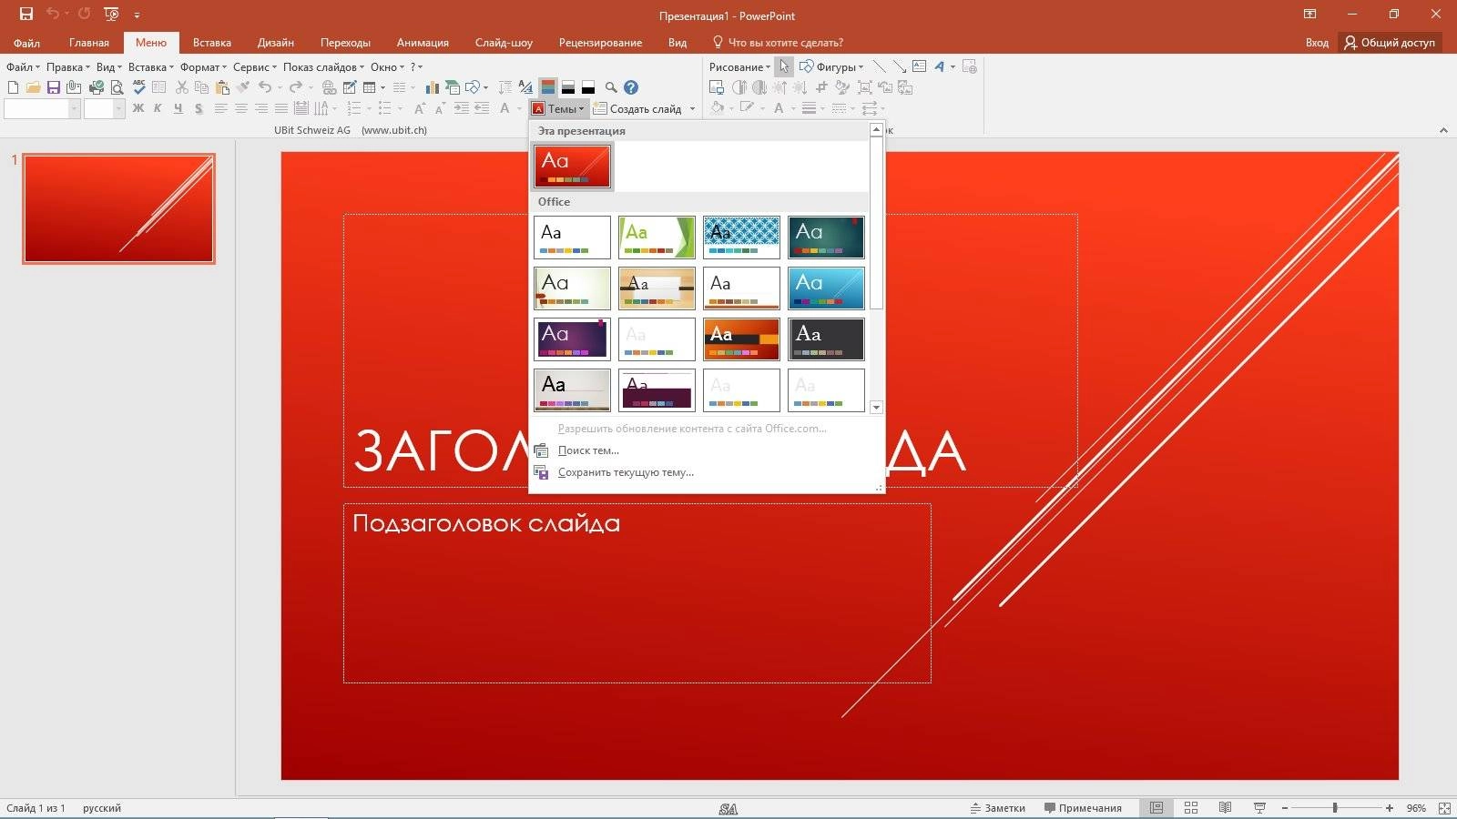Viewport: 1457px width, 819px height.
Task: Toggle Underline (Ч) formatting
Action: click(x=178, y=108)
